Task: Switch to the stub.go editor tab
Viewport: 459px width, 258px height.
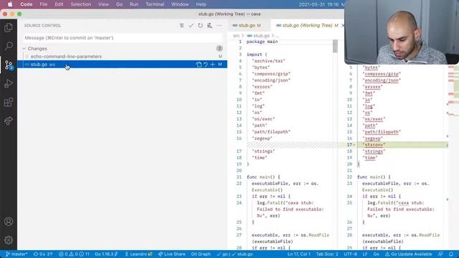Action: tap(249, 26)
